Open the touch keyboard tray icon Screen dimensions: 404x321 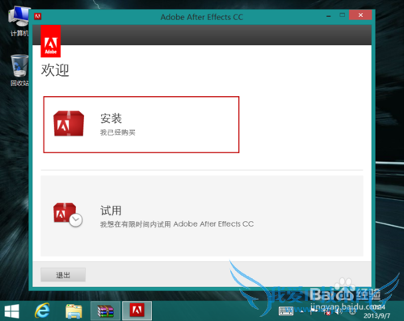[x=286, y=311]
